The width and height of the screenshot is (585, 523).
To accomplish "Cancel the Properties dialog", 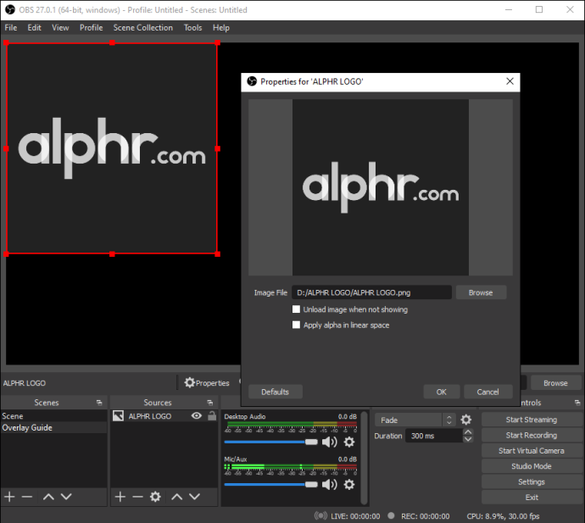I will click(488, 392).
